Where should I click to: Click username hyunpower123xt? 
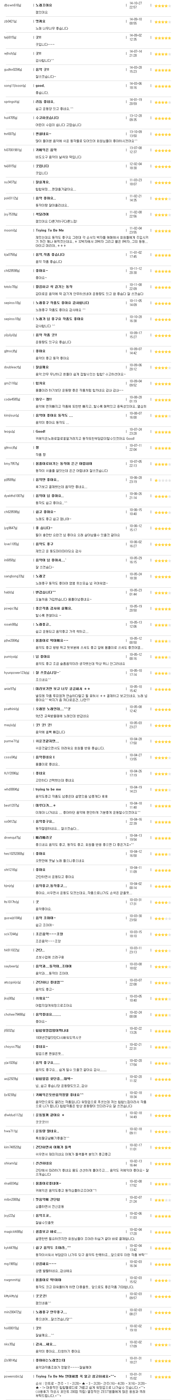[x=17, y=673]
